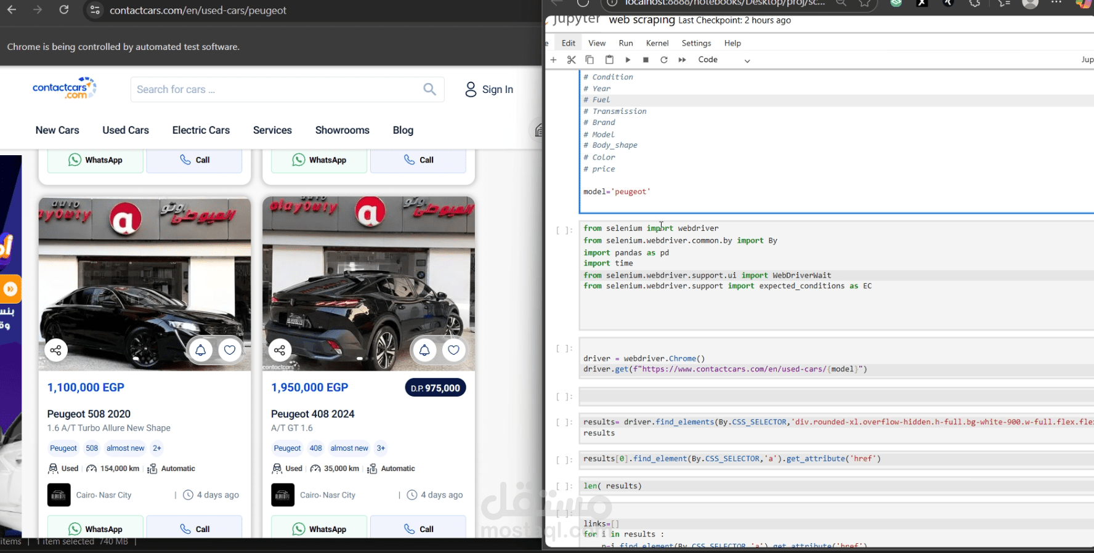Open the Jupyter Edit menu
Image resolution: width=1094 pixels, height=553 pixels.
click(x=569, y=43)
